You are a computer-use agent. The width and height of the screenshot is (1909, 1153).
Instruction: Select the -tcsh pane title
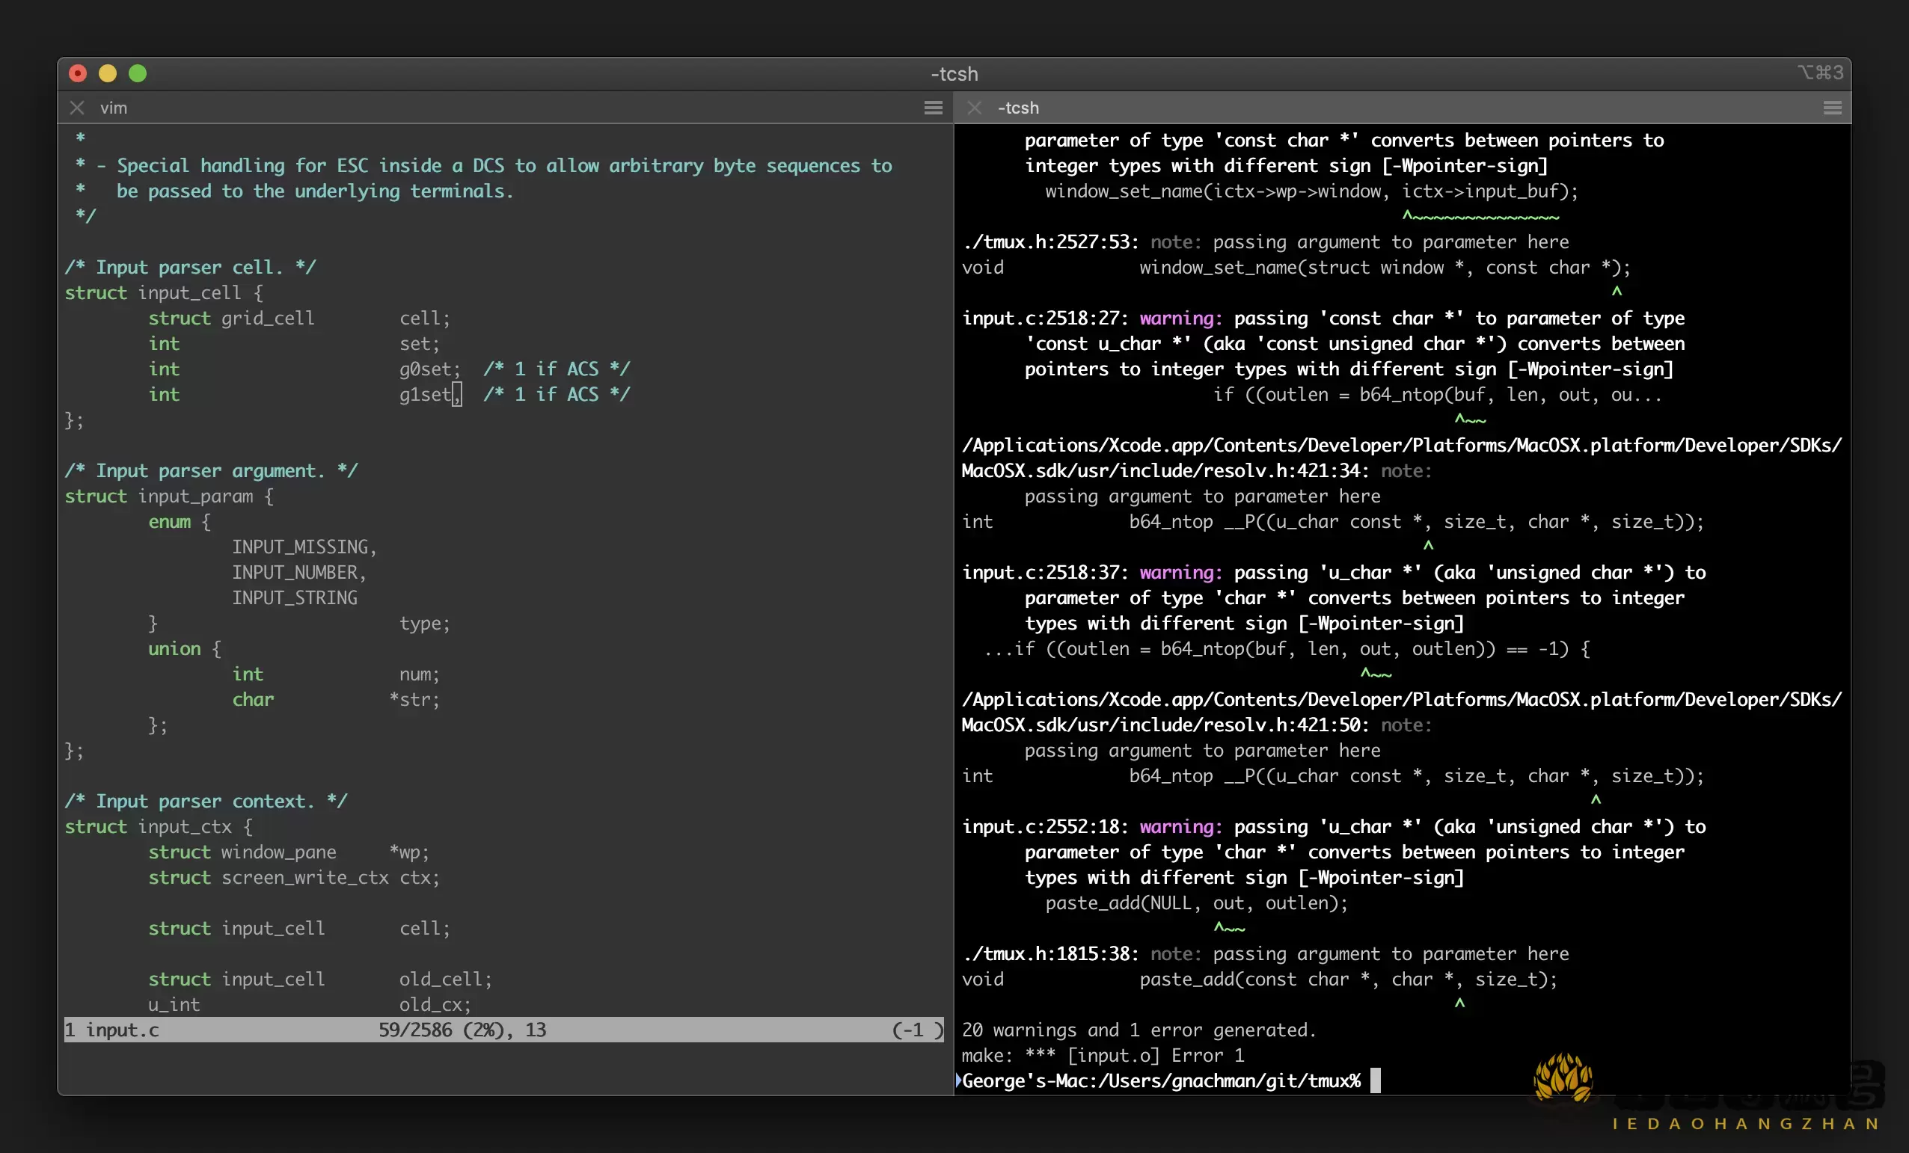(1018, 108)
